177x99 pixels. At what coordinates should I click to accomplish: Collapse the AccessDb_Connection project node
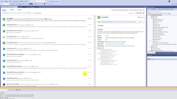(x=149, y=15)
